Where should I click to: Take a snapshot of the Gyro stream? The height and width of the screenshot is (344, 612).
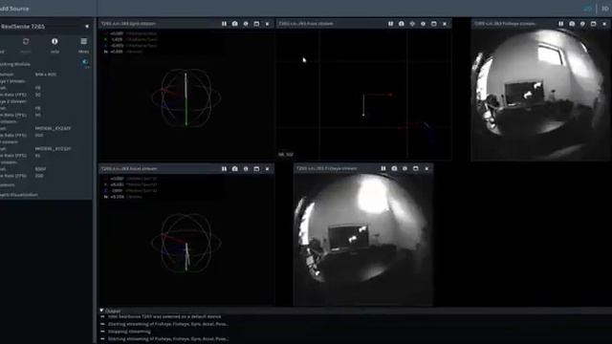[x=235, y=24]
